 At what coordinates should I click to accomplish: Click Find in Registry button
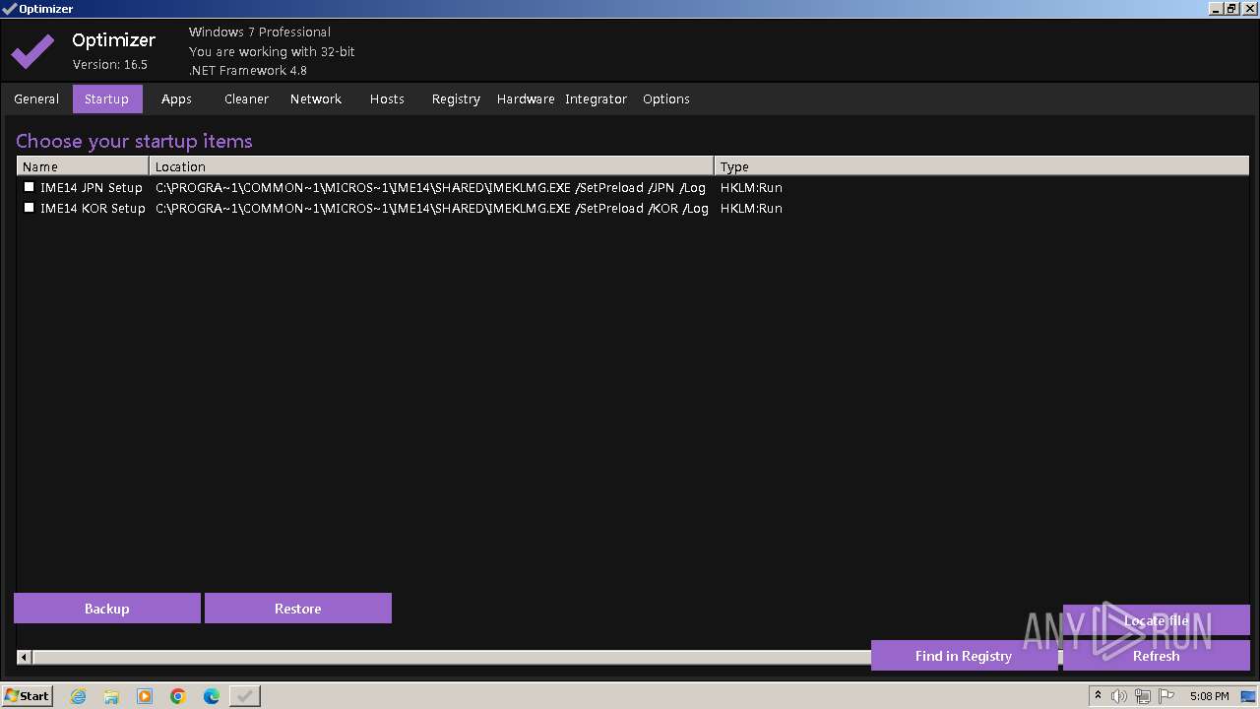coord(964,656)
